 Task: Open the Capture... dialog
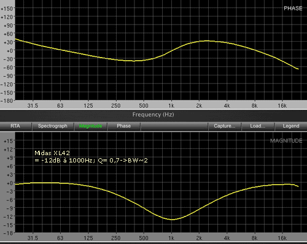tap(225, 126)
